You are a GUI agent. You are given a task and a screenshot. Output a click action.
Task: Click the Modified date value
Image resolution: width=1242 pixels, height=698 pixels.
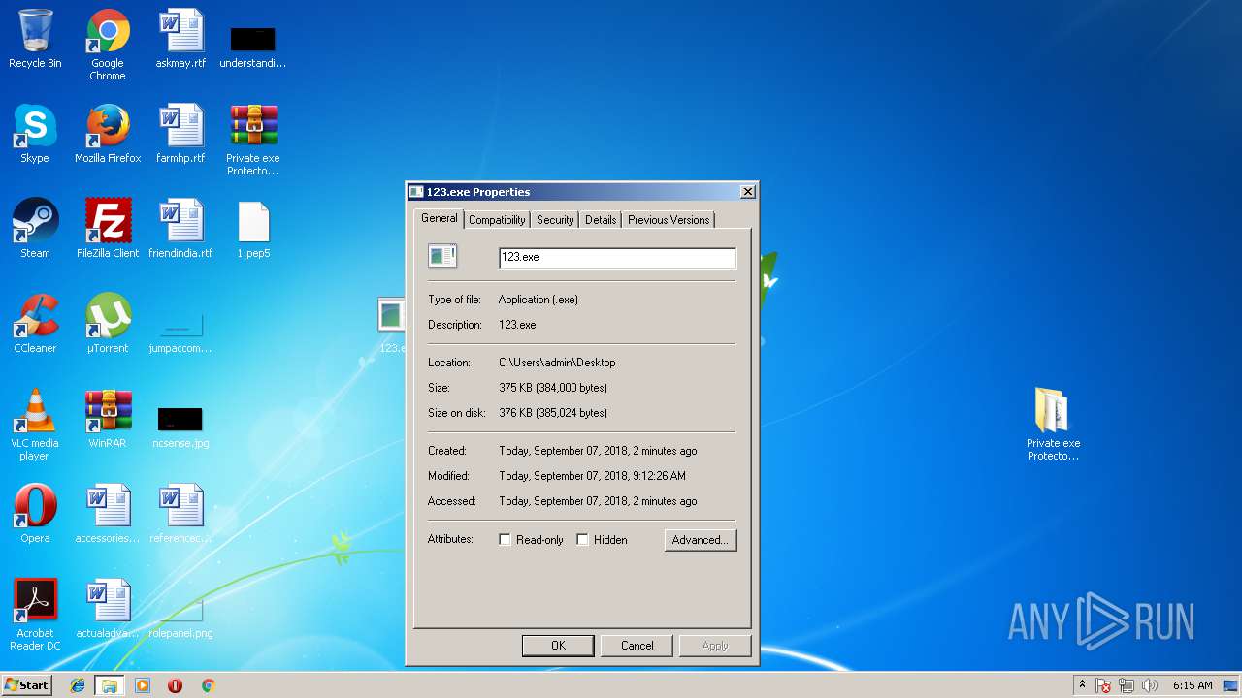point(592,476)
